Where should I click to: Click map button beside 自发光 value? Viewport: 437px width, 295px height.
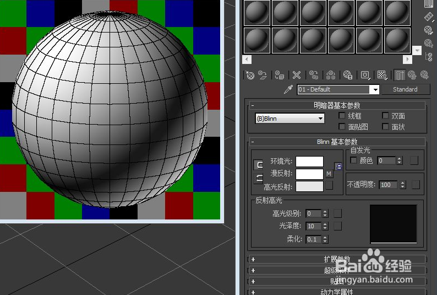414,160
